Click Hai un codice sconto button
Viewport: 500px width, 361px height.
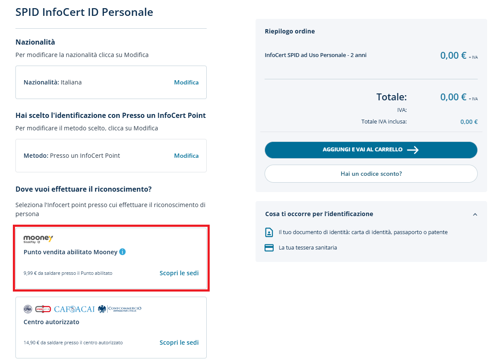(x=371, y=174)
